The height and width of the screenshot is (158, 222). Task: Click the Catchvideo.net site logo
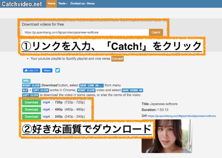point(22,4)
